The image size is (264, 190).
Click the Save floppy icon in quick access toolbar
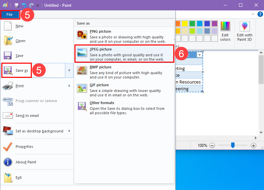coord(17,5)
